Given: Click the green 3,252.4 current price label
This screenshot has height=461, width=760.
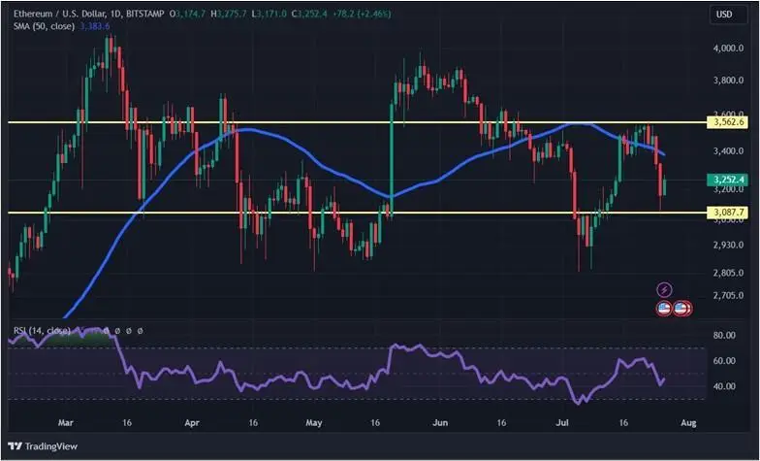Looking at the screenshot, I should [x=729, y=181].
